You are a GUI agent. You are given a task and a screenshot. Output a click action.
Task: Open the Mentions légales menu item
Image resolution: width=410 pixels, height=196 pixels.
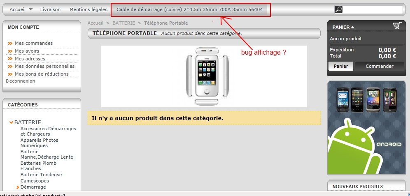(x=89, y=9)
